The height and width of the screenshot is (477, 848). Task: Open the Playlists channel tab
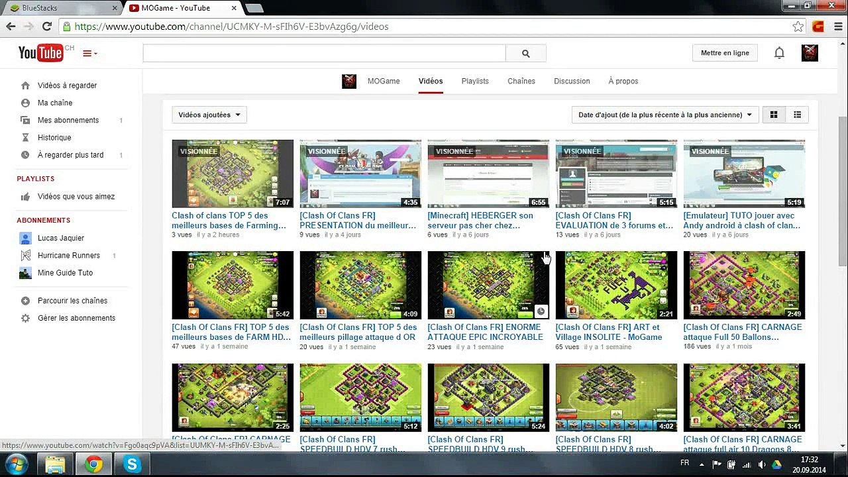(475, 81)
